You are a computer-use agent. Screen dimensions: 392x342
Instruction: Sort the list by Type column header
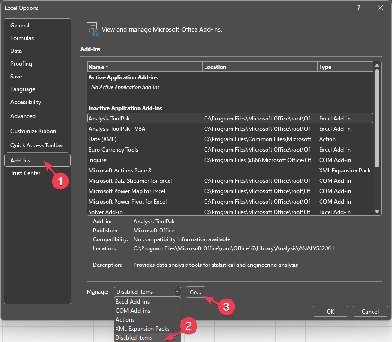click(345, 67)
